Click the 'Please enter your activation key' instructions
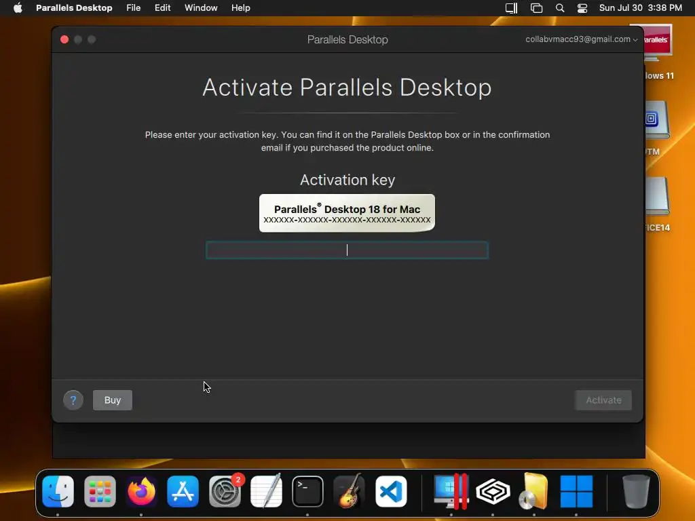Image resolution: width=695 pixels, height=521 pixels. [347, 141]
